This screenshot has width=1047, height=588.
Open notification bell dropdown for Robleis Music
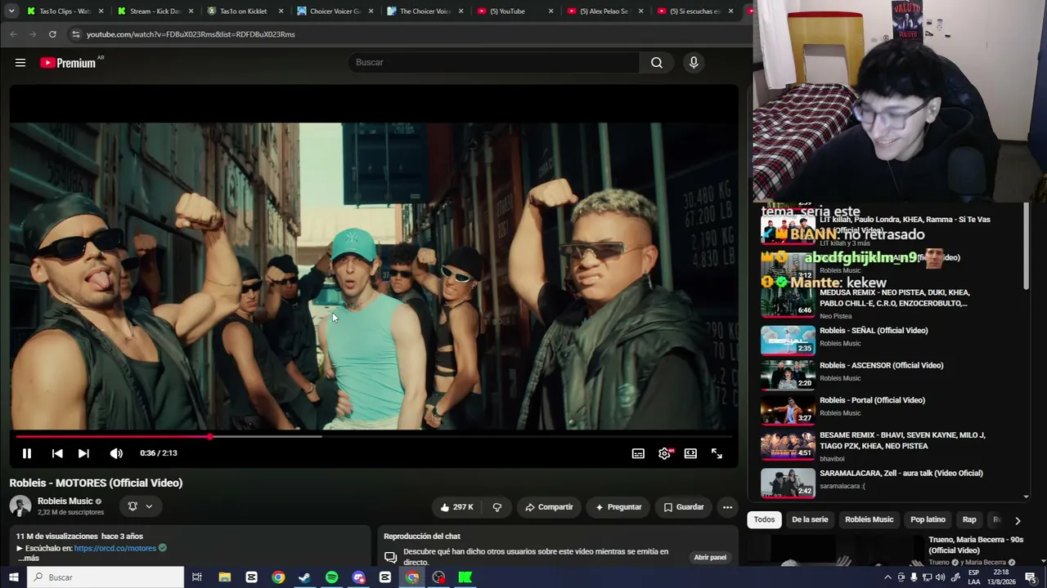coord(140,506)
